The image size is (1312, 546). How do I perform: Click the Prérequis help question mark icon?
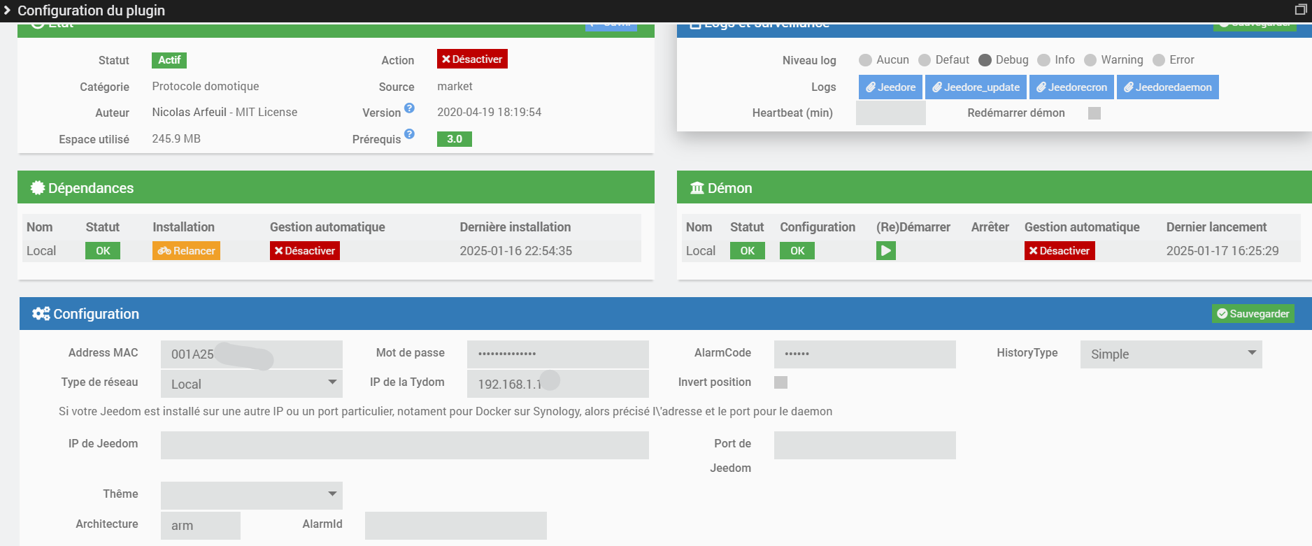410,134
